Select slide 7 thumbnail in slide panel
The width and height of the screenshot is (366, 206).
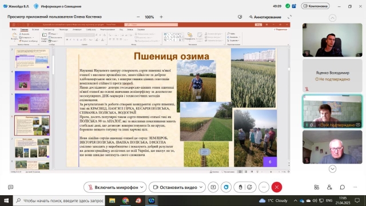click(32, 148)
